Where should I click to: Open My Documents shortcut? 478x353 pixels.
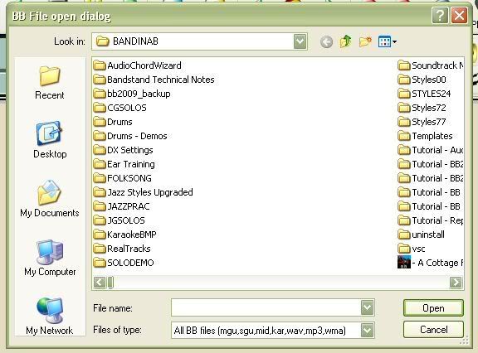coord(50,199)
